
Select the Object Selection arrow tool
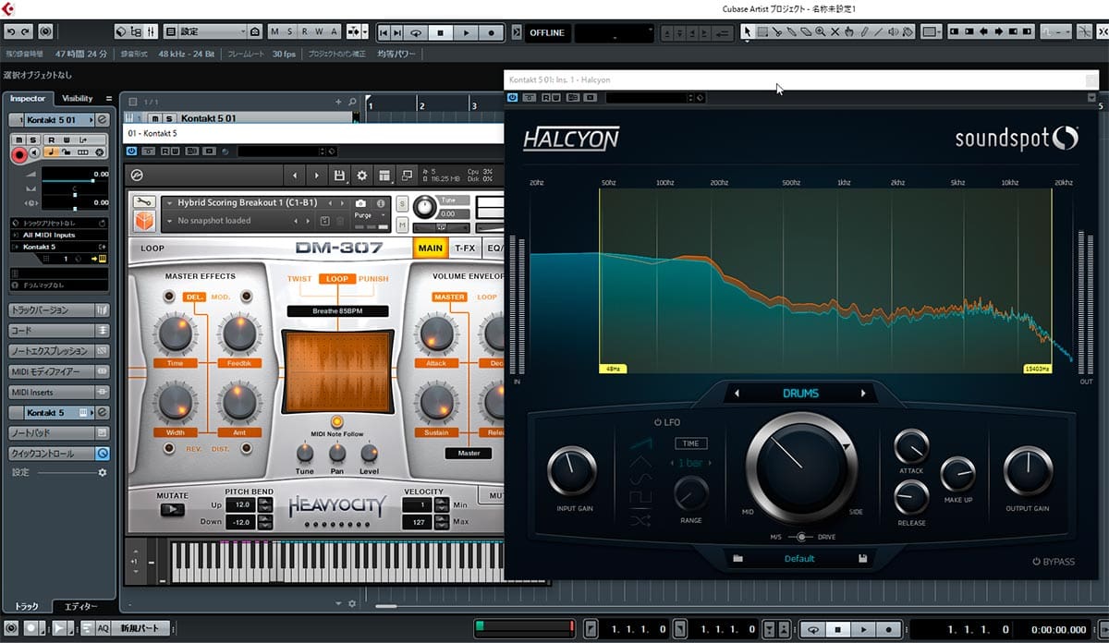tap(748, 31)
